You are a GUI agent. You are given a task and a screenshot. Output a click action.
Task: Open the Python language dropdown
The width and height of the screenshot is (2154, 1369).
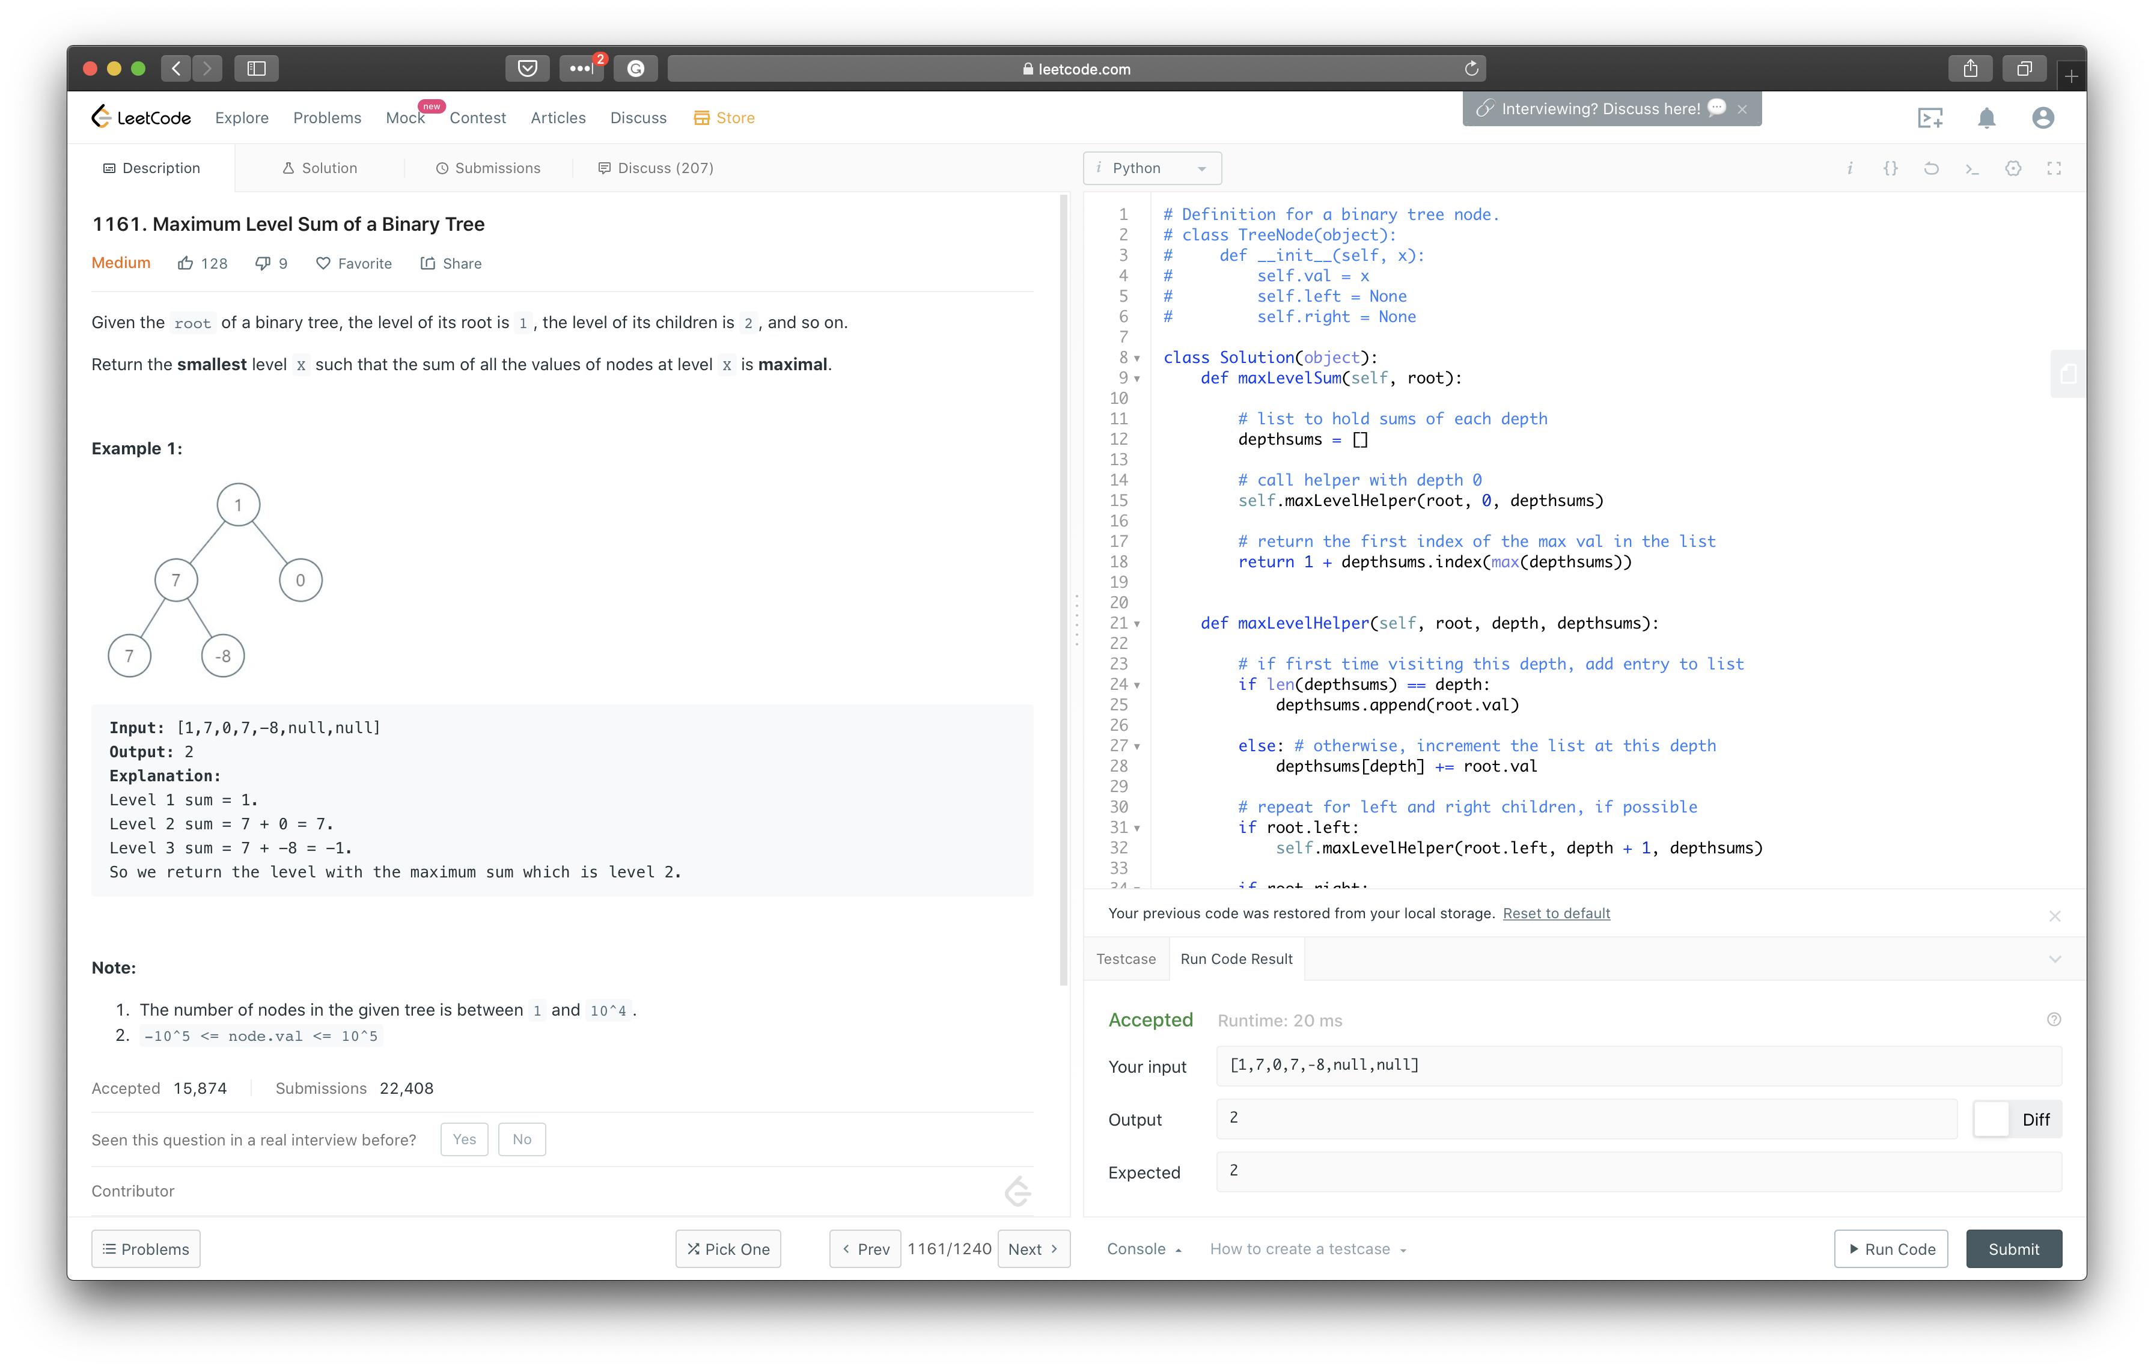(1152, 168)
